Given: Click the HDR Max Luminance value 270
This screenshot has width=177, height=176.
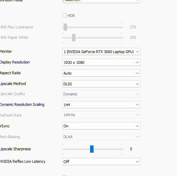Looking at the screenshot, I should pyautogui.click(x=133, y=27).
